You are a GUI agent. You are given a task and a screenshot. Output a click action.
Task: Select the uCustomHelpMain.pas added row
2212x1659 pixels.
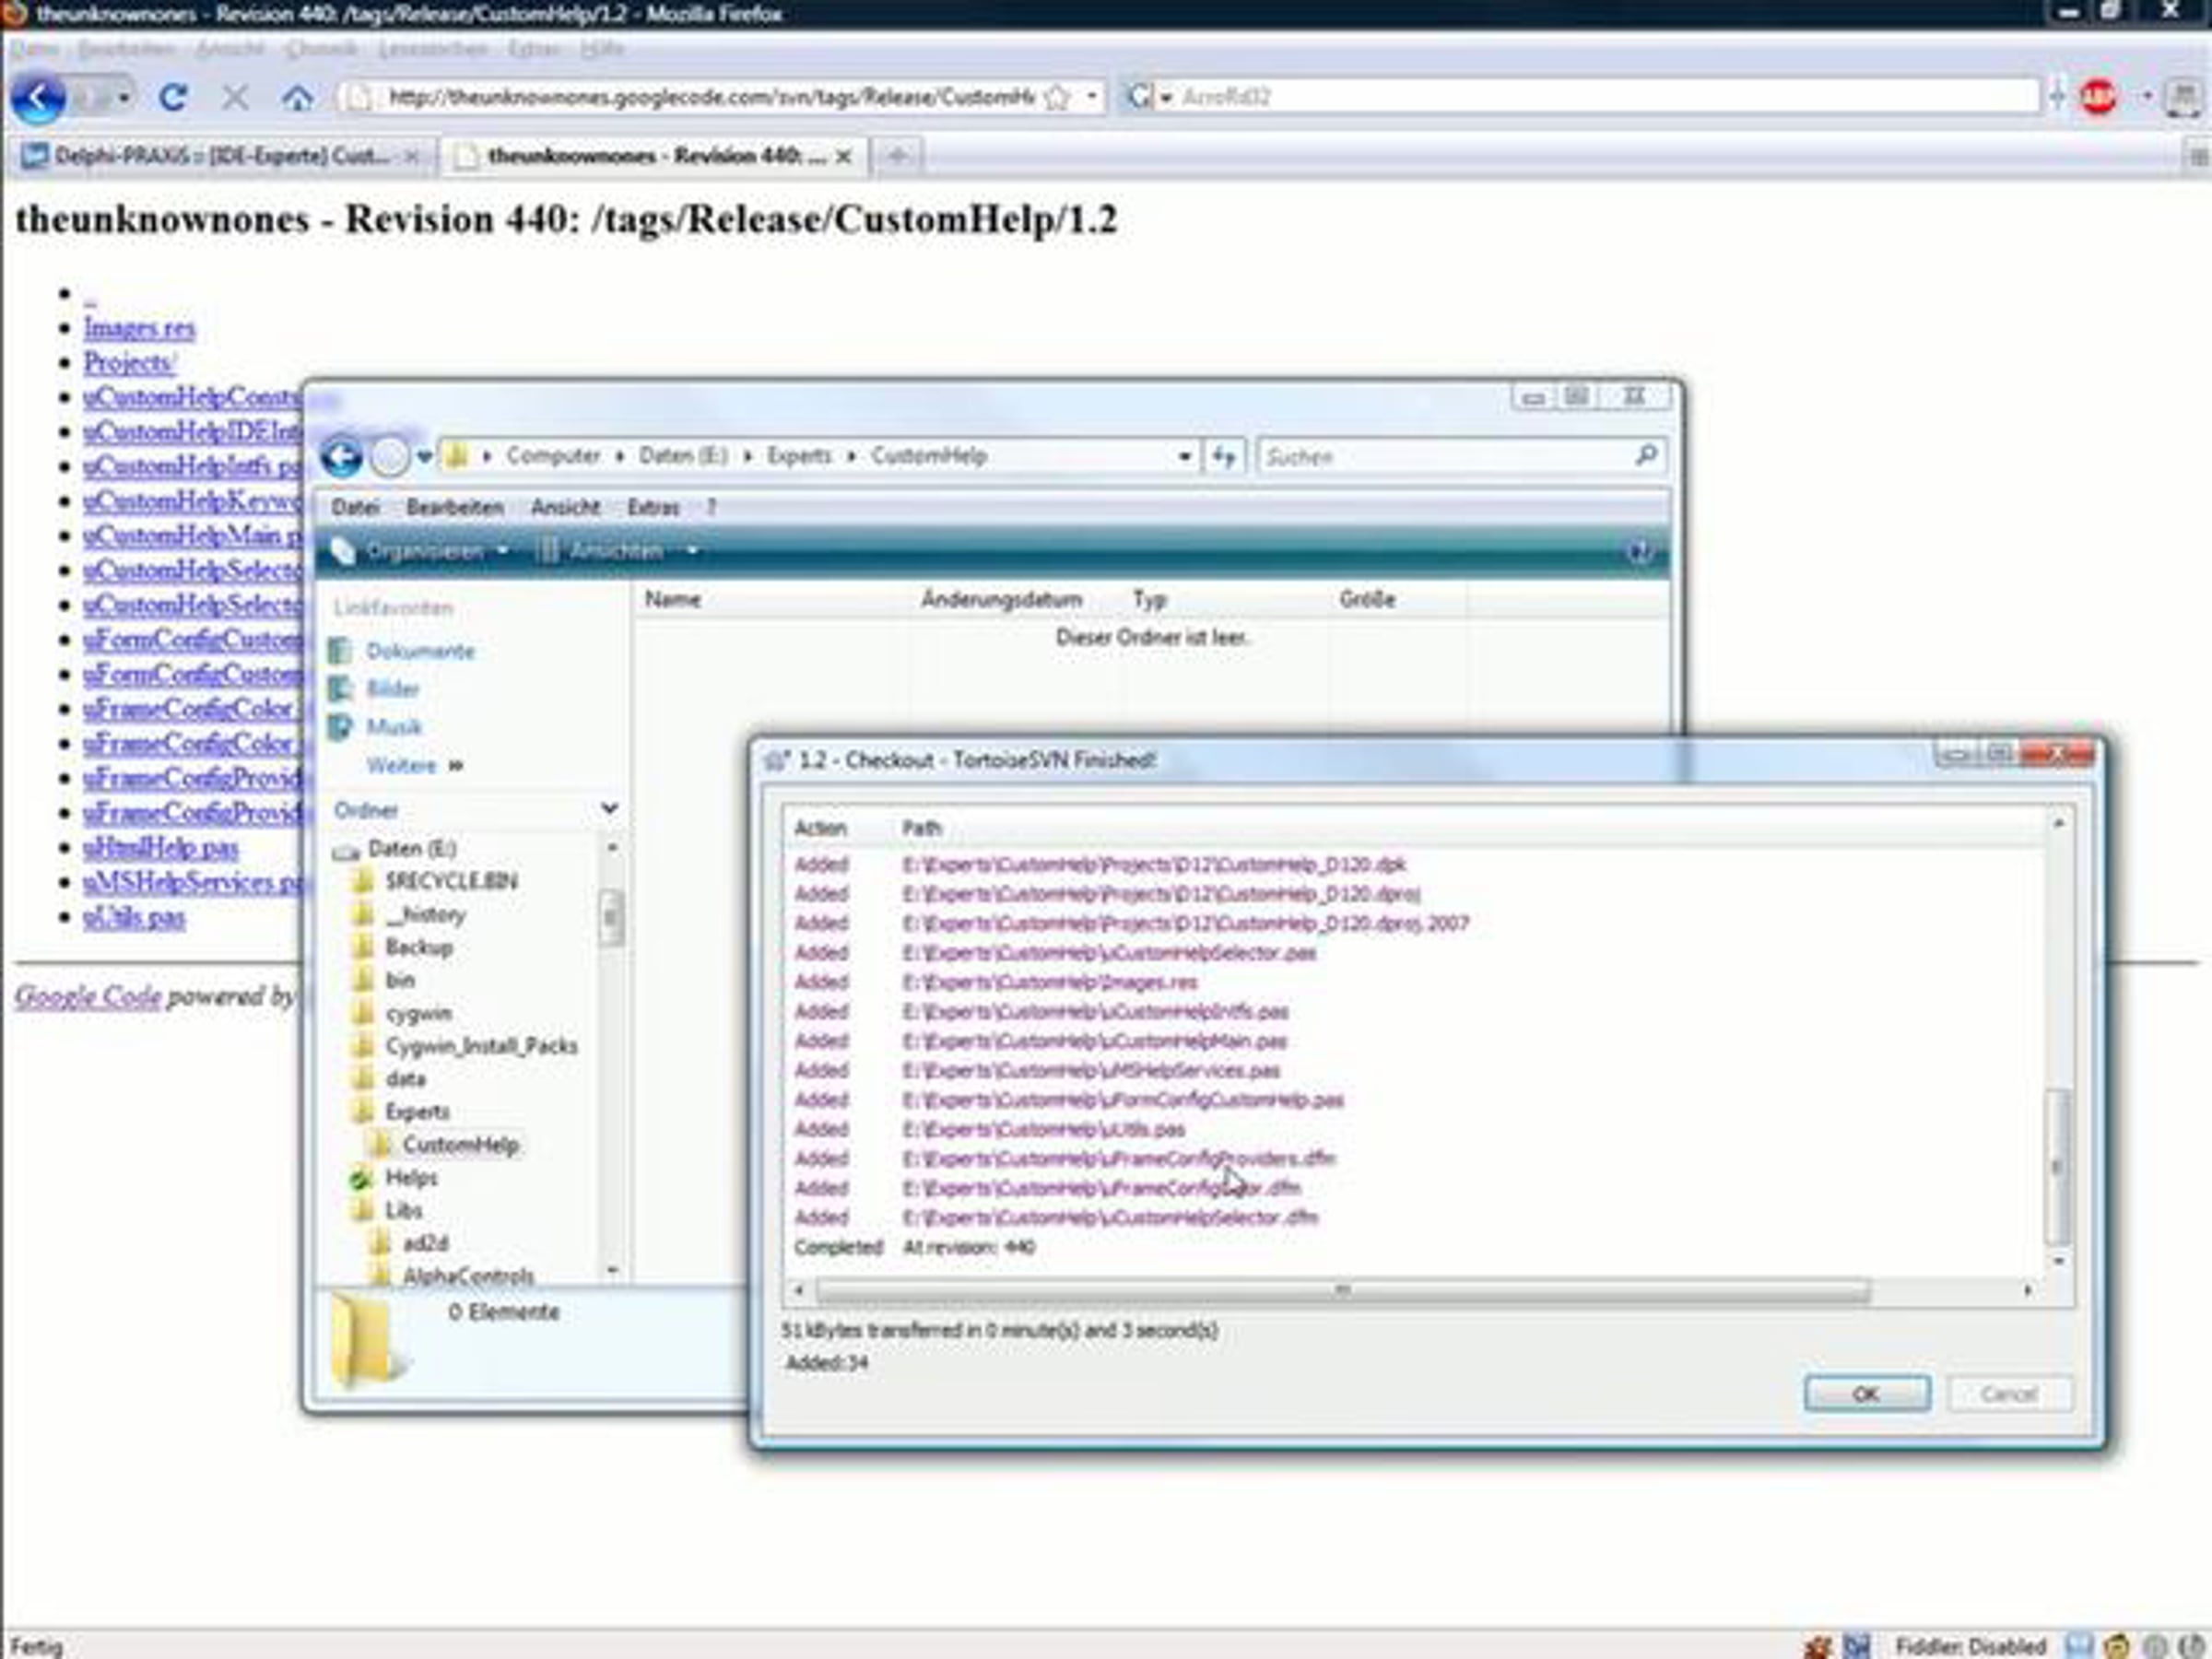click(1094, 1041)
